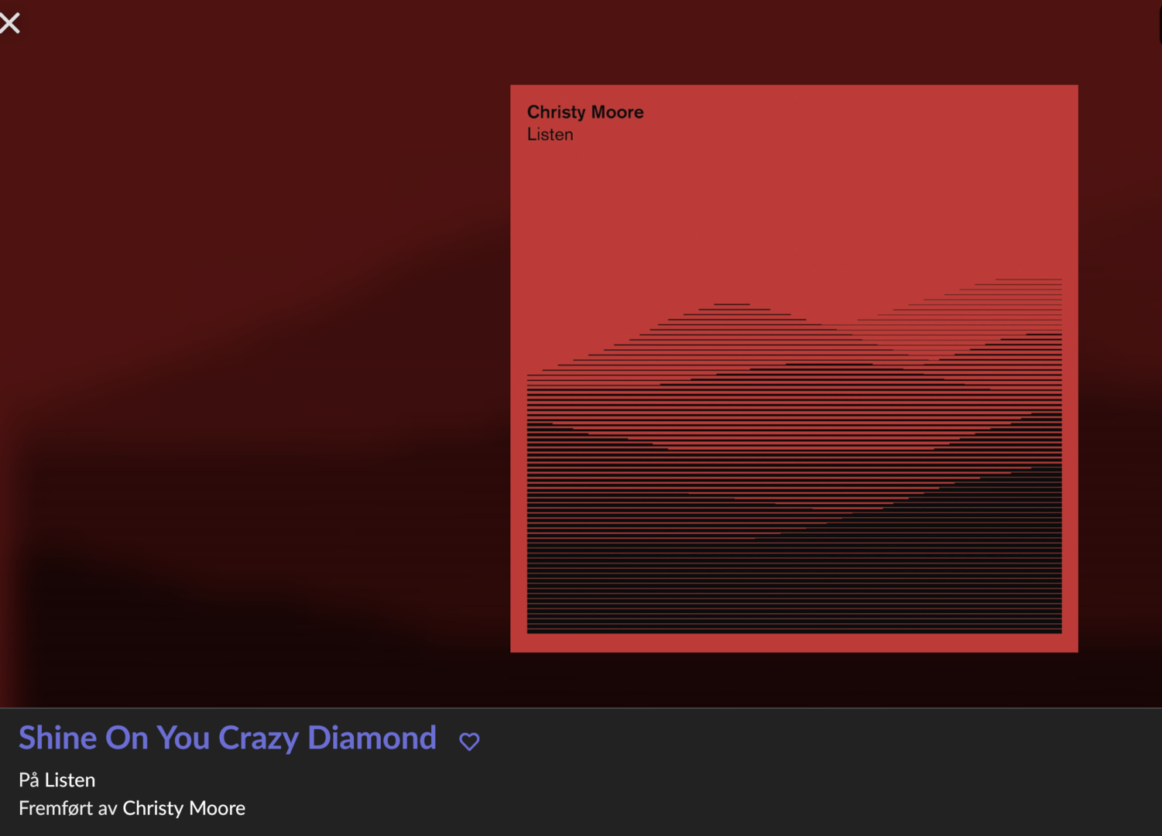Screen dimensions: 1162x836
Task: Click the striped hill peak on cover
Action: pyautogui.click(x=732, y=310)
